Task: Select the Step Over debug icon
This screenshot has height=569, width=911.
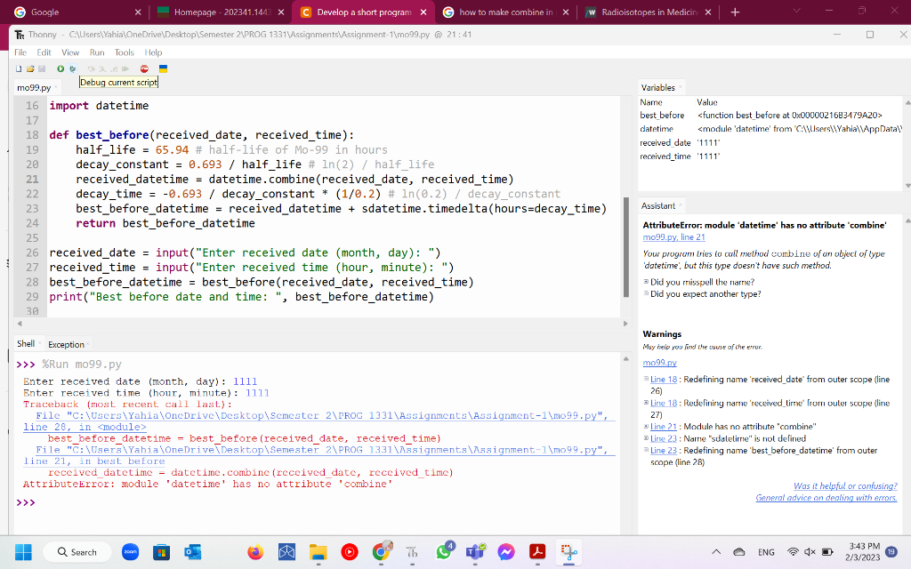Action: click(91, 68)
